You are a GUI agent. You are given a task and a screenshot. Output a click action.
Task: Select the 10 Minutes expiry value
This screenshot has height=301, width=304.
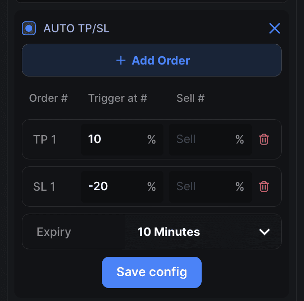[169, 232]
